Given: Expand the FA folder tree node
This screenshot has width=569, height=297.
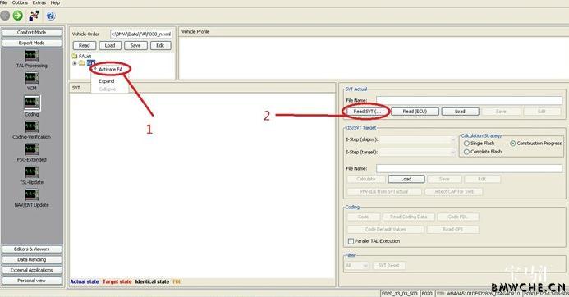Looking at the screenshot, I should tap(75, 63).
